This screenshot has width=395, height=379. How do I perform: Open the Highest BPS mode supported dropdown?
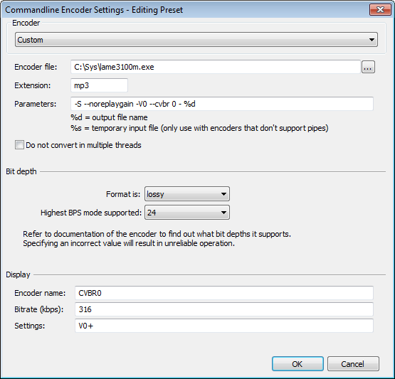187,213
